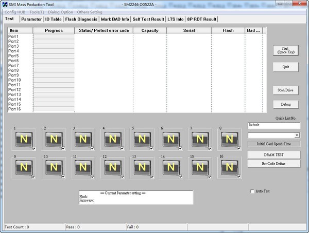309x233 pixels.
Task: Open the Others Setting menu
Action: click(90, 12)
